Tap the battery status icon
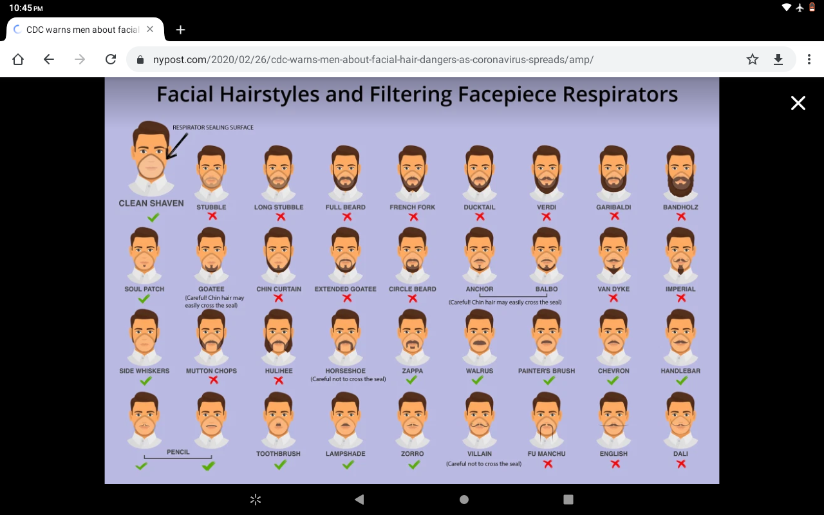The width and height of the screenshot is (824, 515). tap(812, 8)
